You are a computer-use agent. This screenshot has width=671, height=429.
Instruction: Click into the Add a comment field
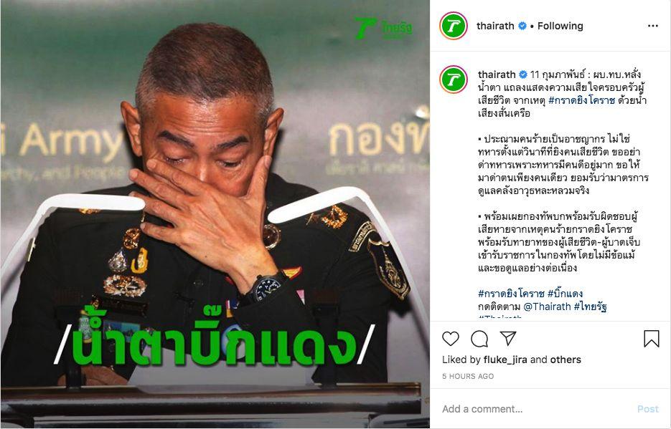coord(535,409)
